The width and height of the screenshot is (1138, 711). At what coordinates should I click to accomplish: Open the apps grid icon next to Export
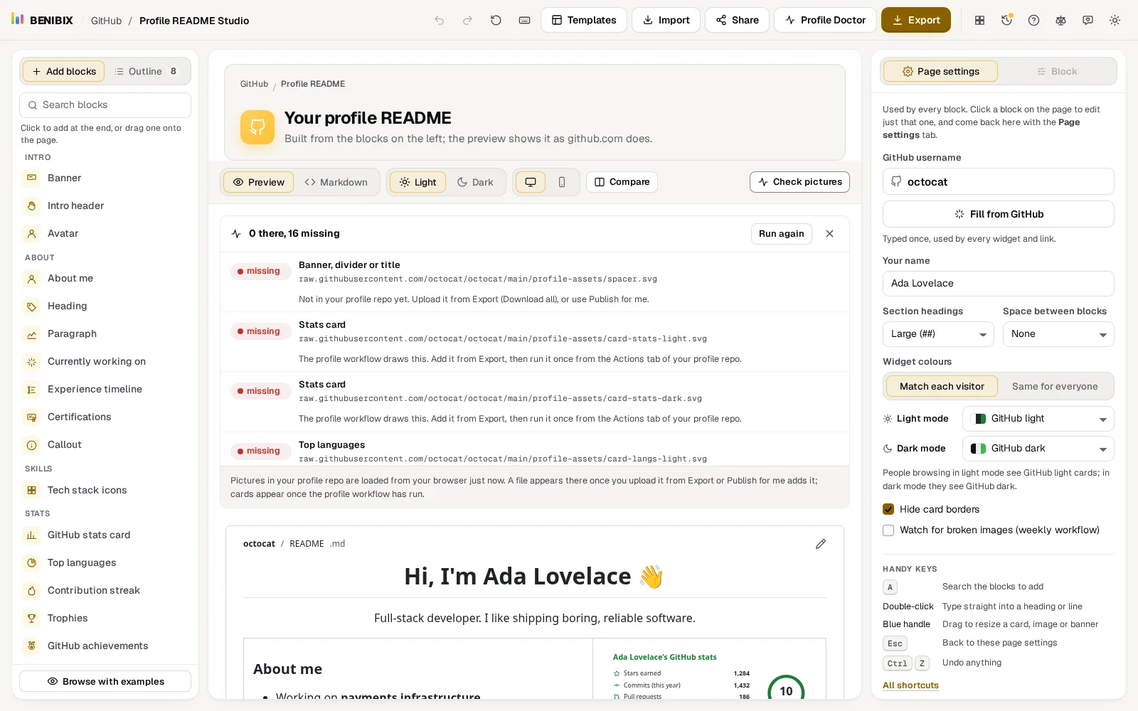click(979, 21)
